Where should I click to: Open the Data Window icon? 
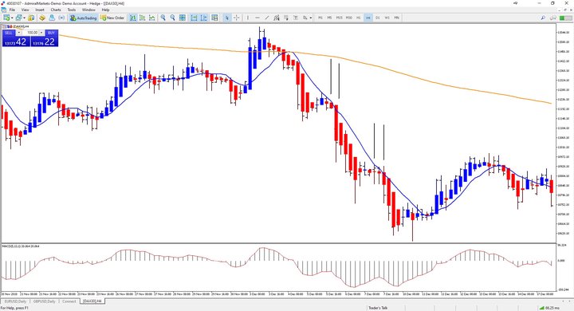[x=42, y=18]
